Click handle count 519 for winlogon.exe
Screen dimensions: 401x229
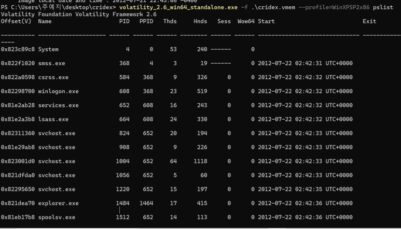tap(202, 91)
